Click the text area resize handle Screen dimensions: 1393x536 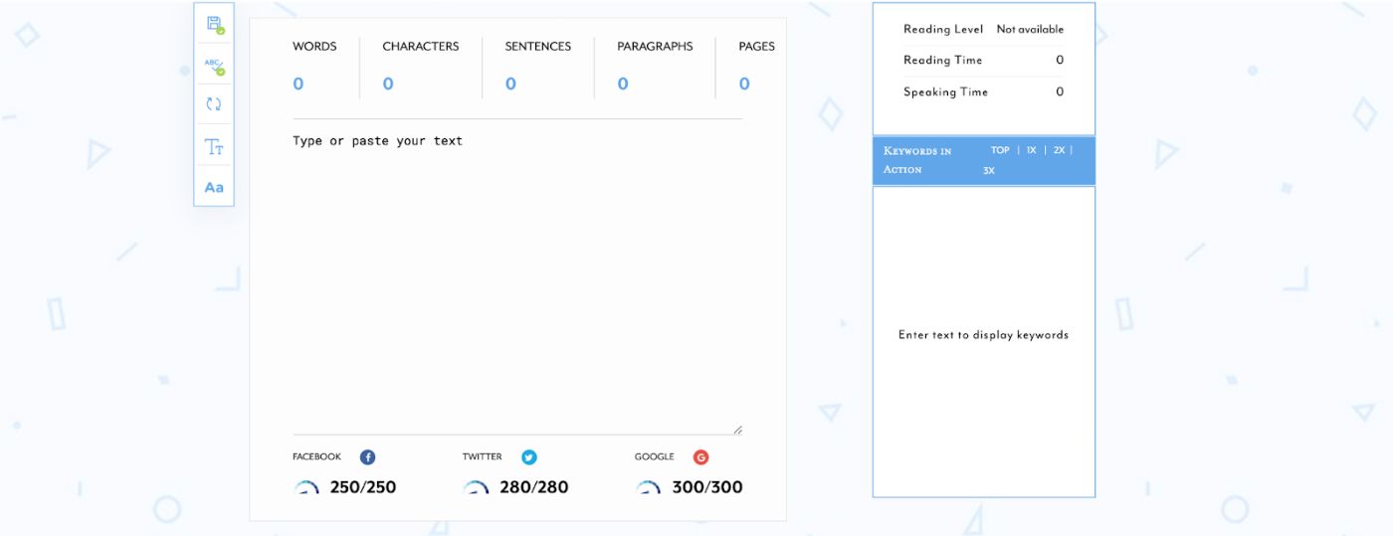tap(737, 430)
